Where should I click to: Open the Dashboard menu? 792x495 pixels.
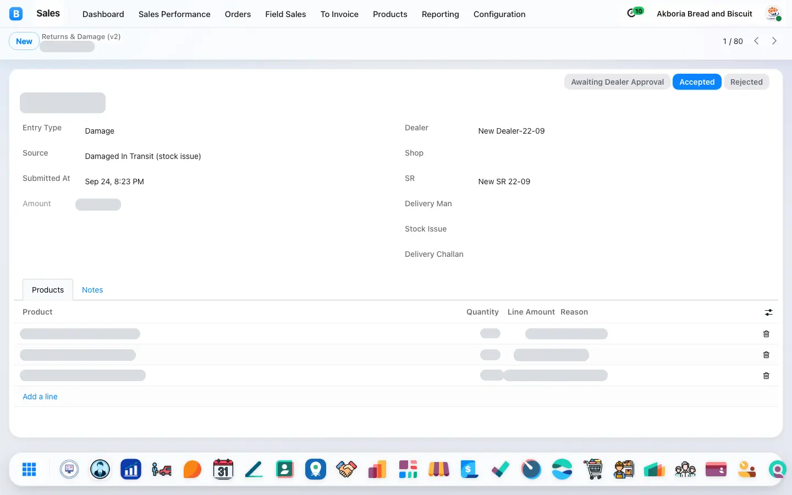tap(103, 14)
